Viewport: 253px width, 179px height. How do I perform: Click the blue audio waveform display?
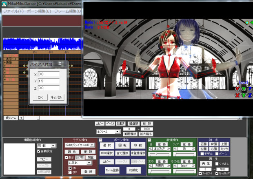tap(42, 44)
